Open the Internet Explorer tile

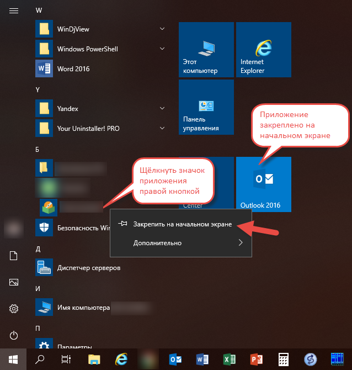tap(264, 50)
